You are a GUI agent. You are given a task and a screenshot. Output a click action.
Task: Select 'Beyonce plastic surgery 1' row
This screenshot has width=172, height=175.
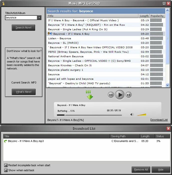106,70
